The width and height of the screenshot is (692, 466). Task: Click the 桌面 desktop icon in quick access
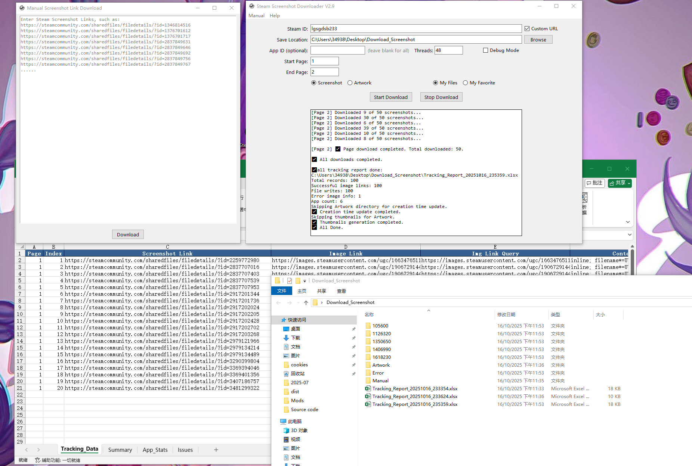click(286, 329)
